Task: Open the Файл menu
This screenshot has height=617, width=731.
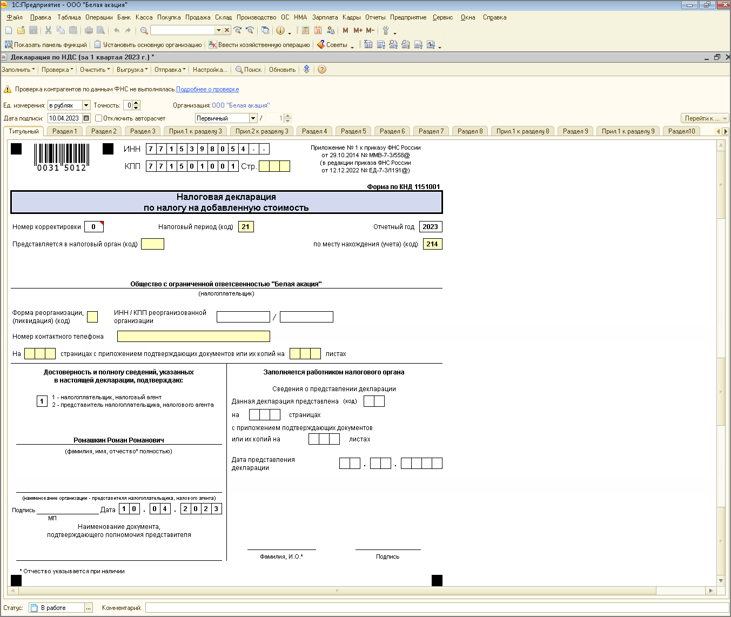Action: pyautogui.click(x=15, y=17)
